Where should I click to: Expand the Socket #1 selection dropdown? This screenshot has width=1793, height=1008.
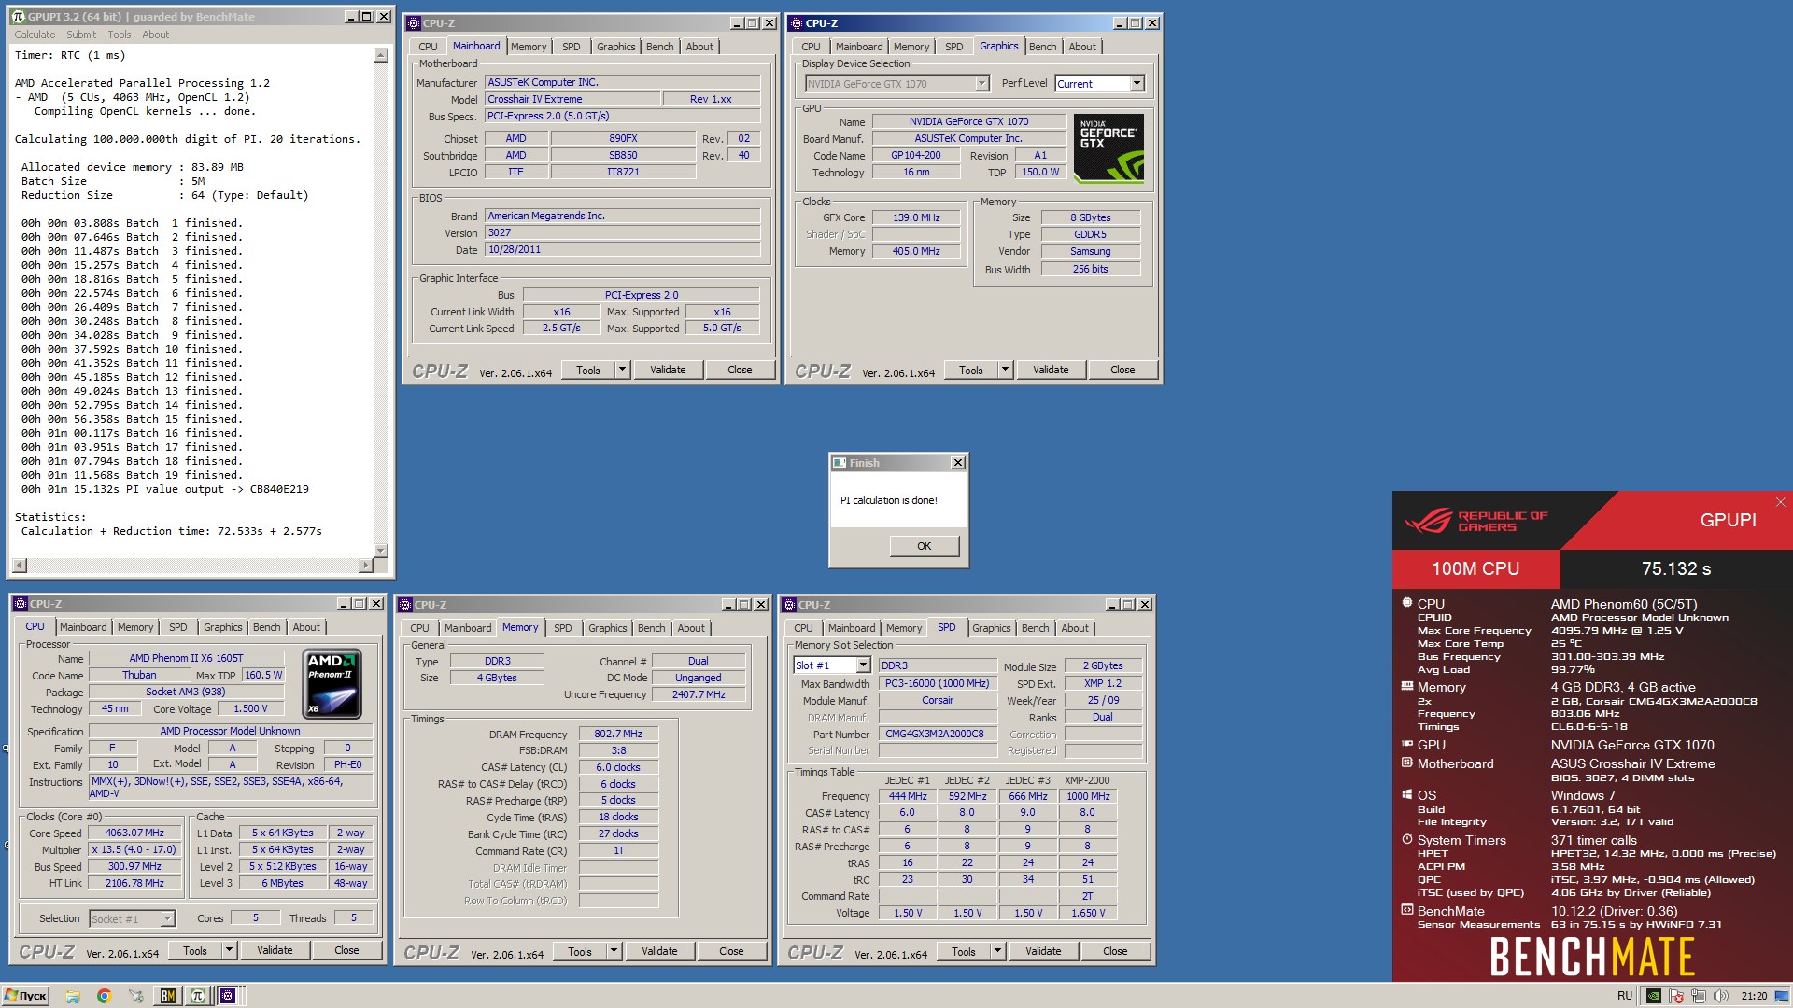pyautogui.click(x=167, y=919)
